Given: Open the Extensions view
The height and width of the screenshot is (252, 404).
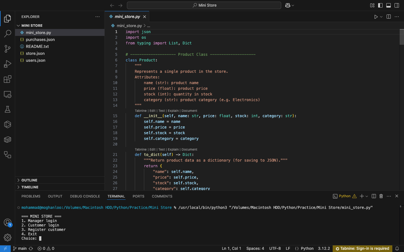Looking at the screenshot, I should 8,79.
